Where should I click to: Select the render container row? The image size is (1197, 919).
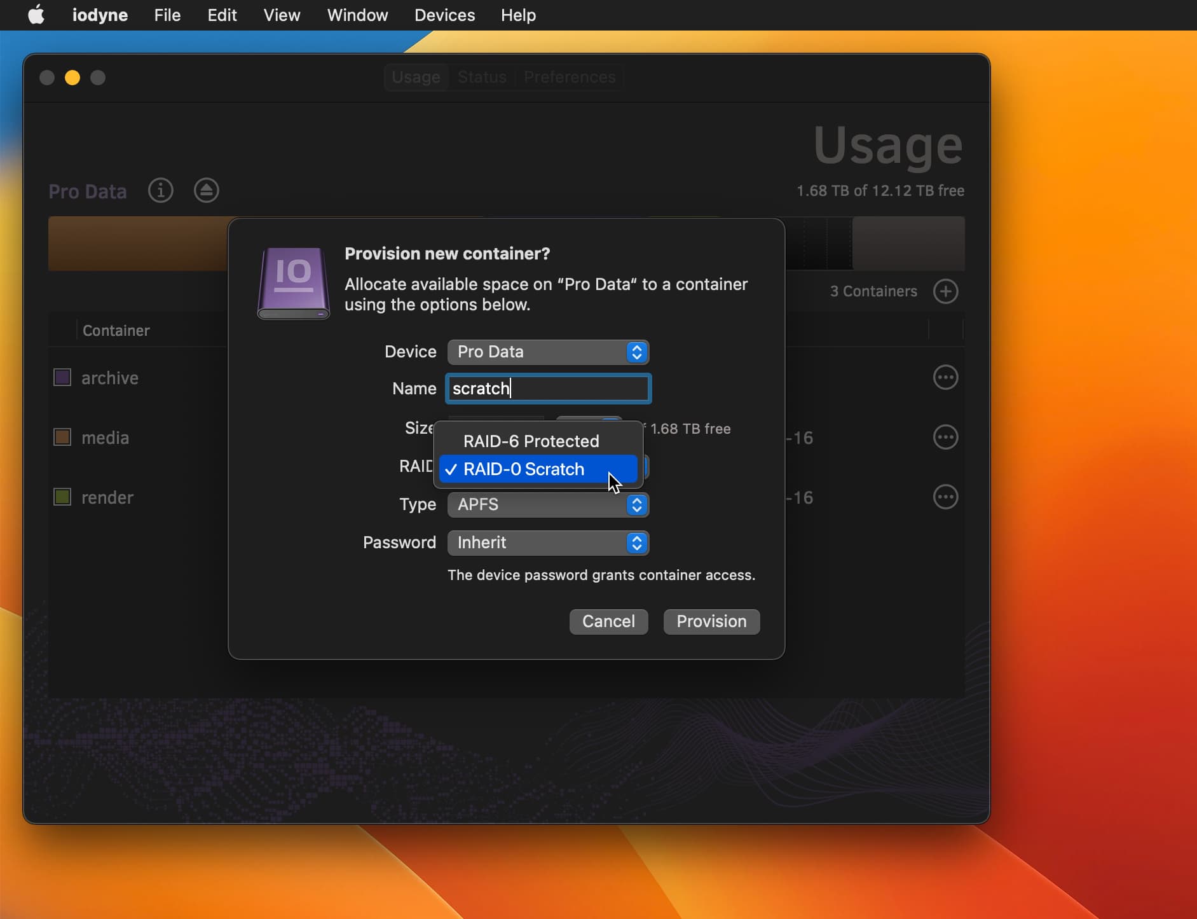tap(507, 497)
